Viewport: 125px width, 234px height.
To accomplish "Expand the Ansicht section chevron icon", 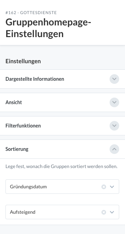I will [114, 102].
